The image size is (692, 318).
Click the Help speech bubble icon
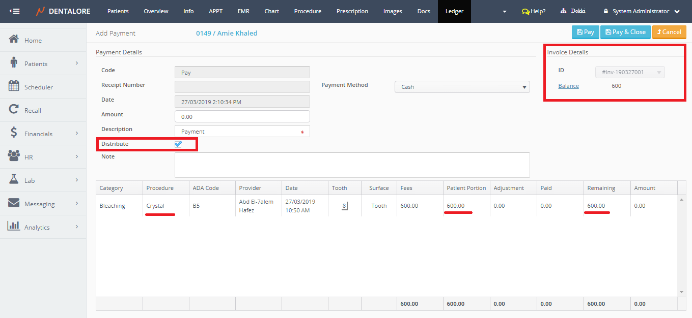525,11
